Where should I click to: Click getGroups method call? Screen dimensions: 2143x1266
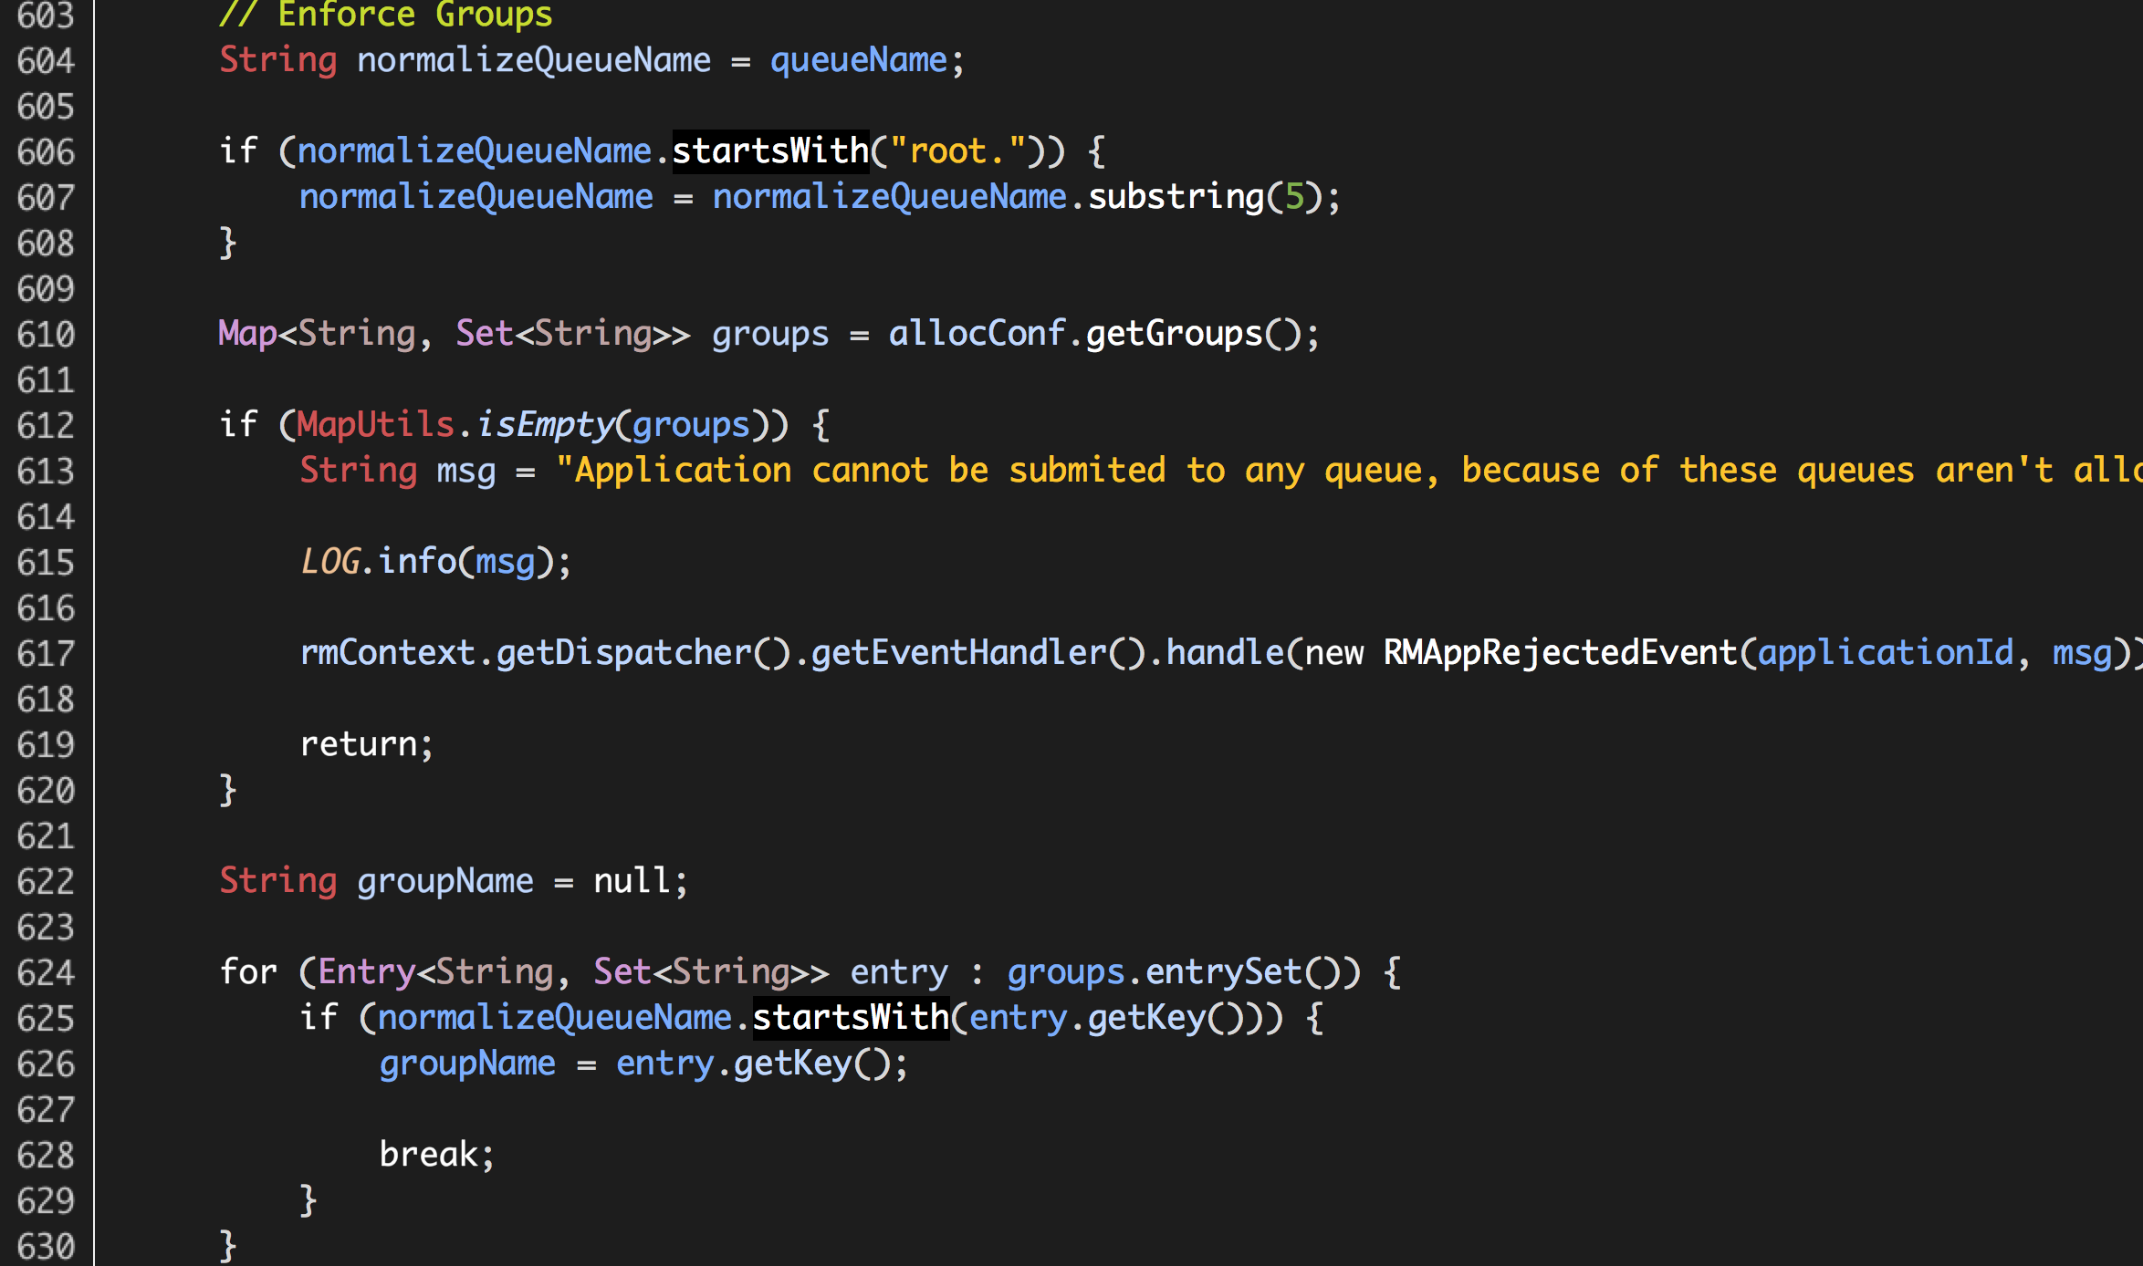[x=1174, y=334]
